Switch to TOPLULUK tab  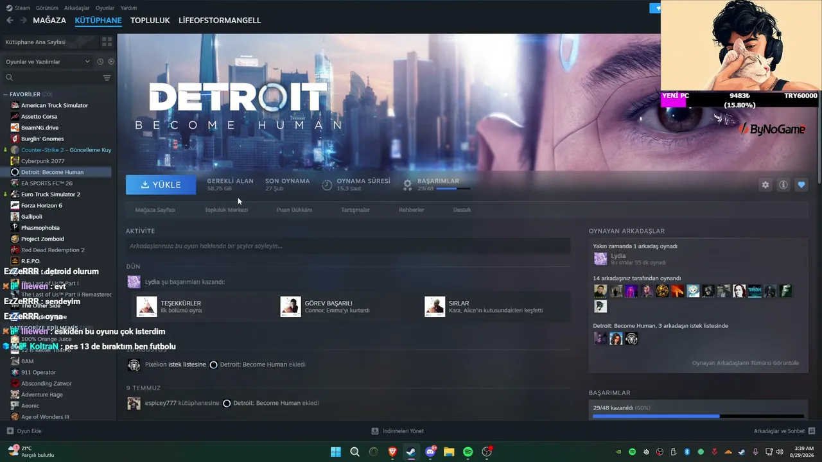(150, 21)
